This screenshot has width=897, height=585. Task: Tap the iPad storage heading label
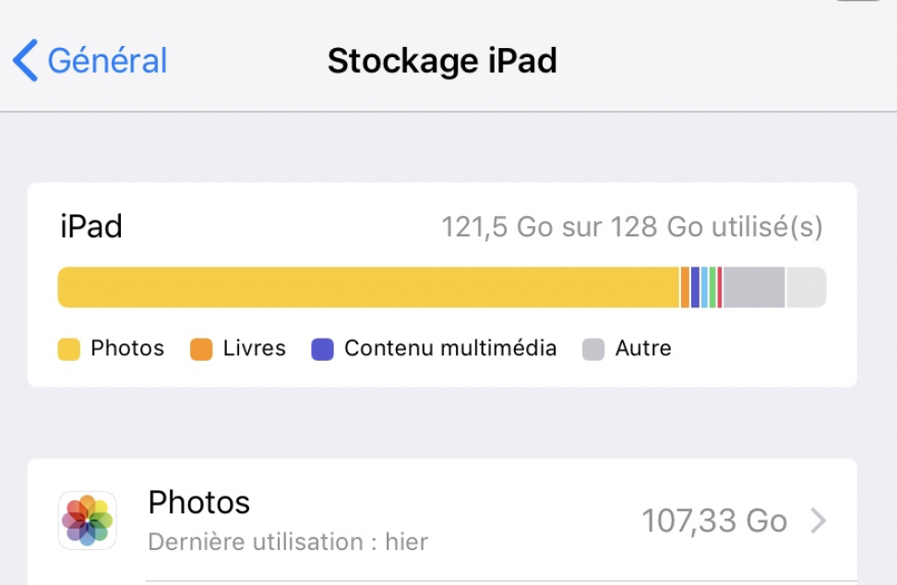pyautogui.click(x=91, y=226)
